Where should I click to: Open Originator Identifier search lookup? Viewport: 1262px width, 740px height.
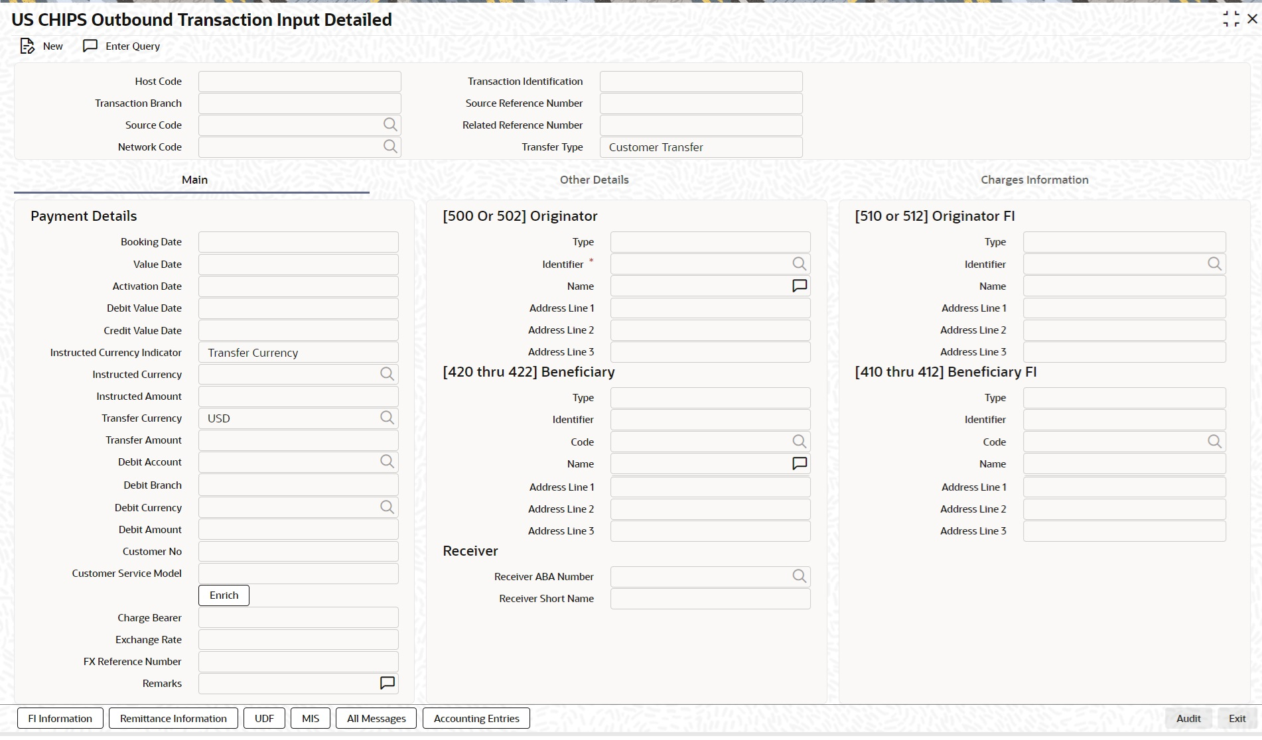pyautogui.click(x=800, y=264)
